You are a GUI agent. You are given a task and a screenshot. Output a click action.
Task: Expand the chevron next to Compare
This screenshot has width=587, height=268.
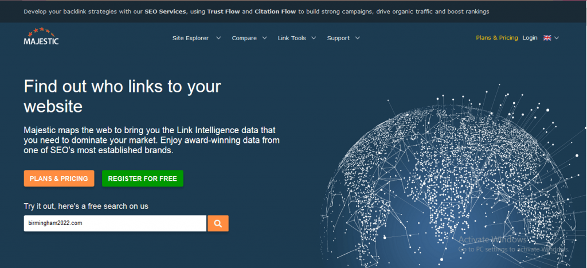tap(265, 38)
